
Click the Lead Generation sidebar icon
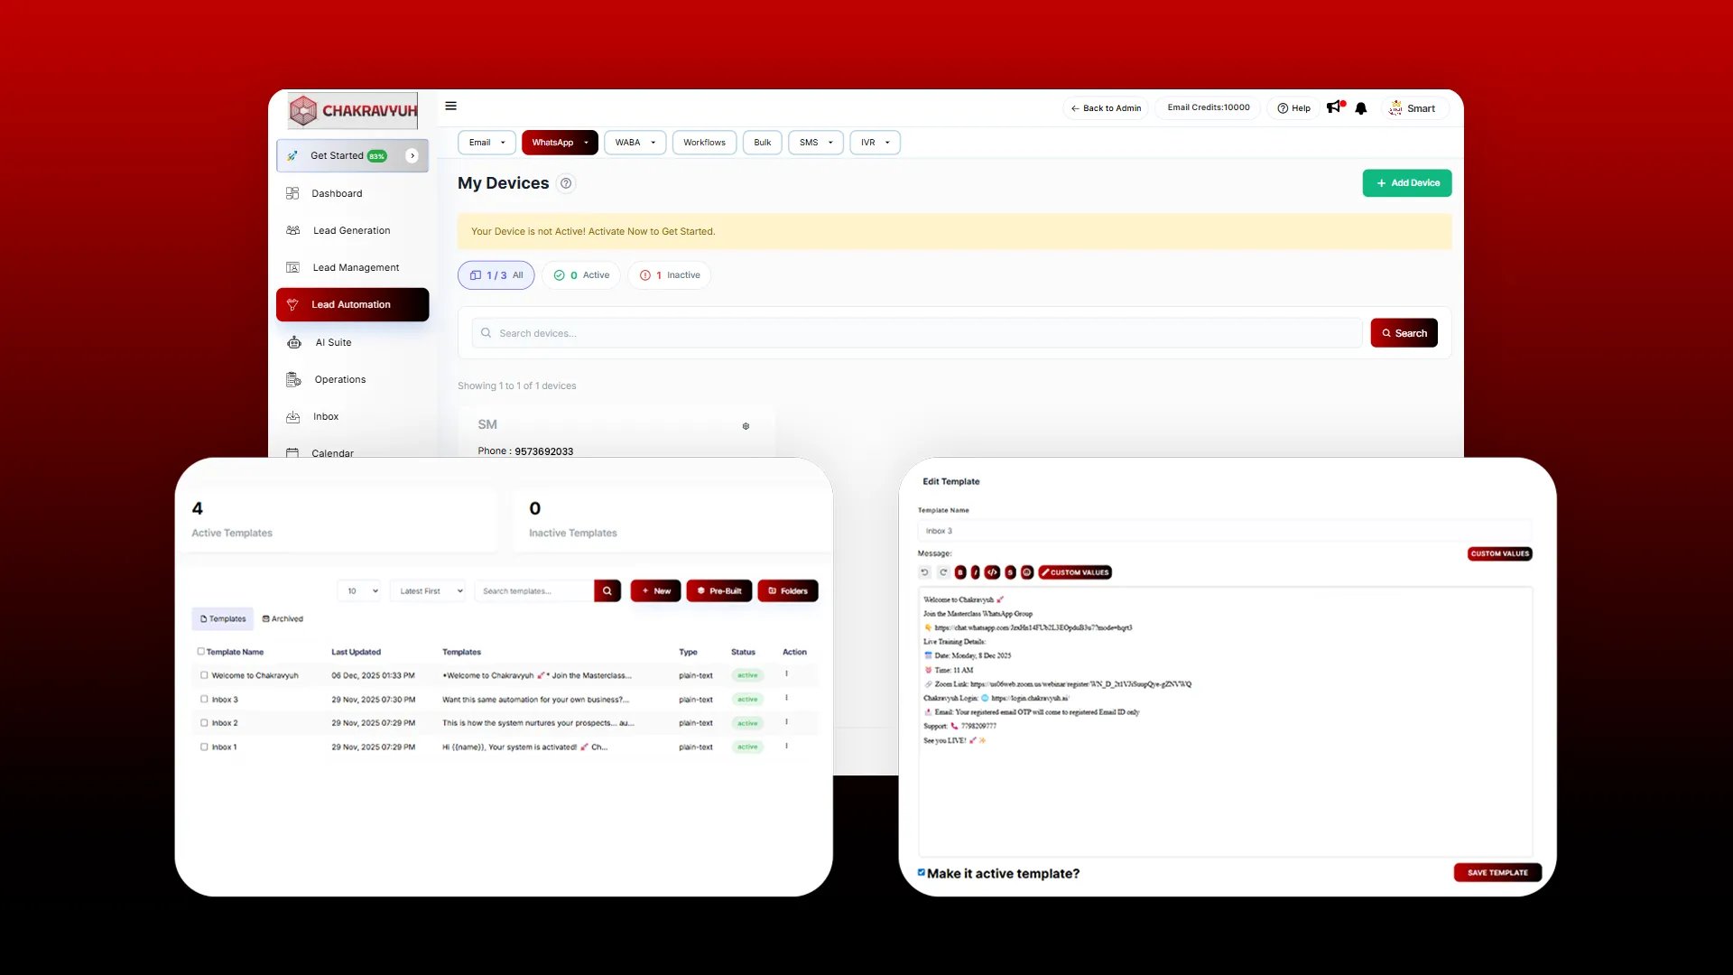292,230
